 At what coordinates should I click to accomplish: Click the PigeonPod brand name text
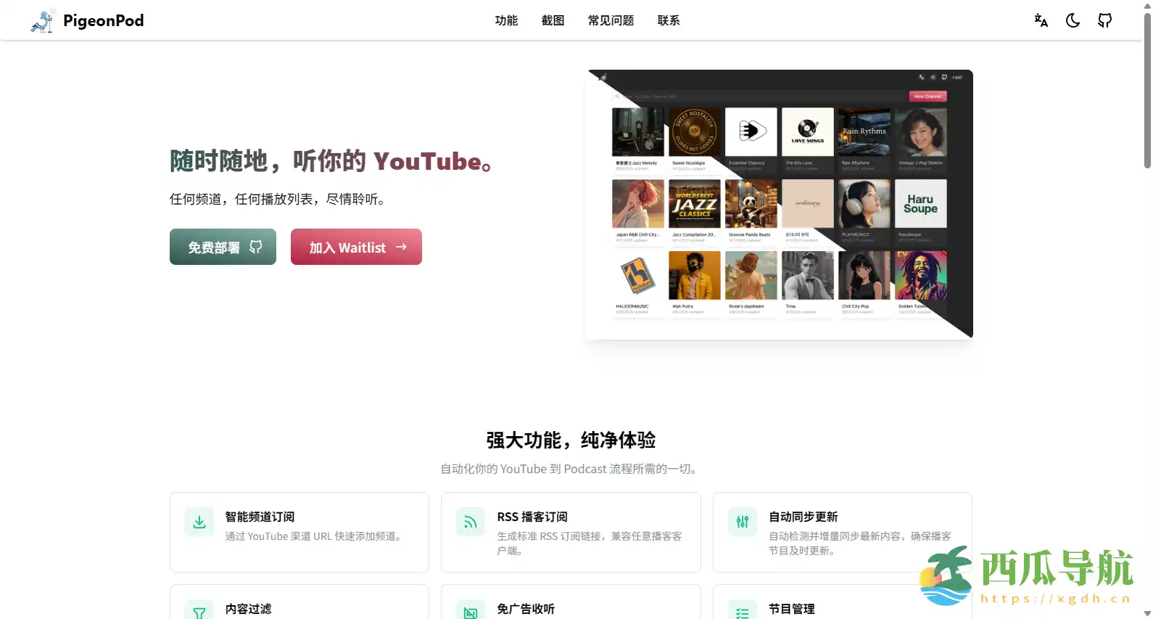103,20
